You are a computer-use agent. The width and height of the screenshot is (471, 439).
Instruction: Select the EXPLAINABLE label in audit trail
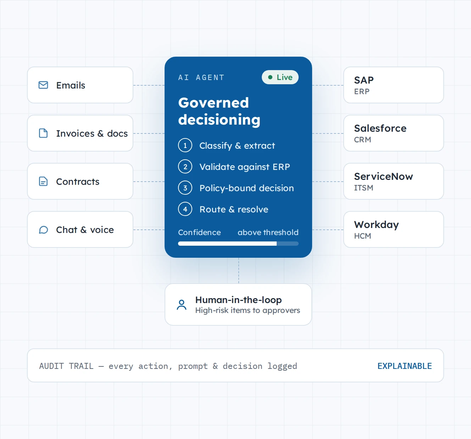point(405,366)
